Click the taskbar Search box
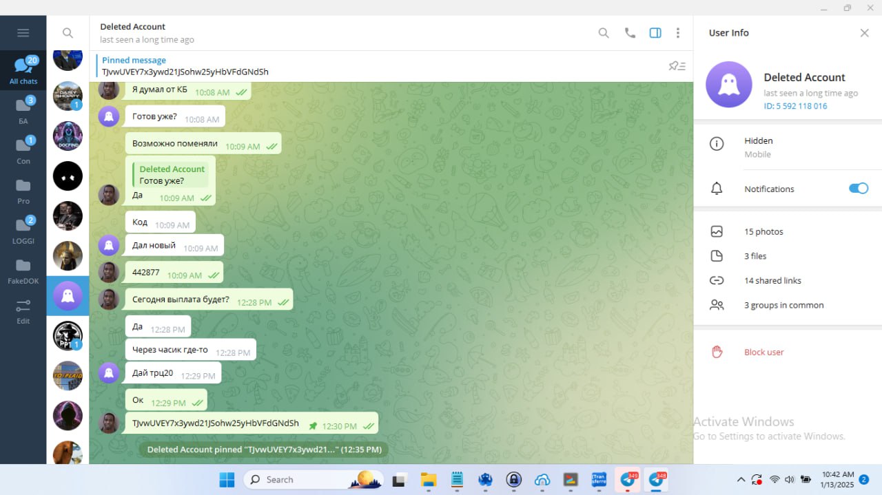Viewport: 882px width, 495px height. 314,480
